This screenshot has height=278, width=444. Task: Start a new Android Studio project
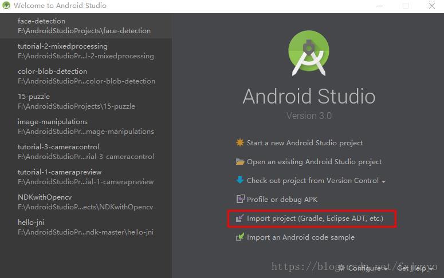[305, 143]
